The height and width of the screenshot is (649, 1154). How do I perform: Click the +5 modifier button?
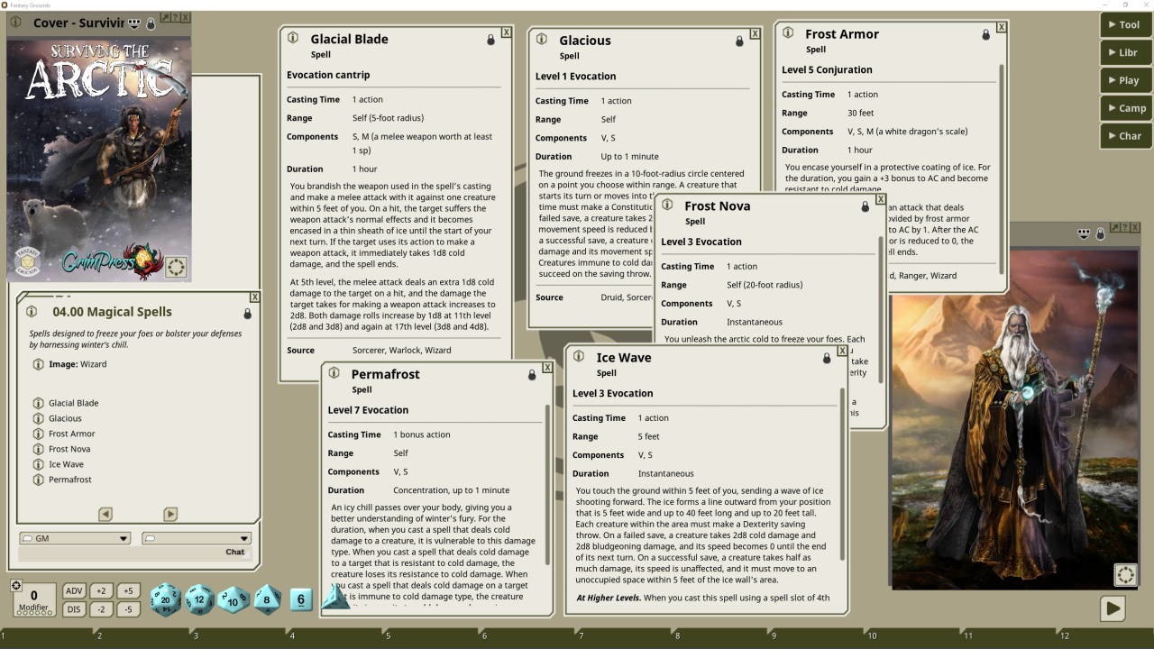click(131, 590)
